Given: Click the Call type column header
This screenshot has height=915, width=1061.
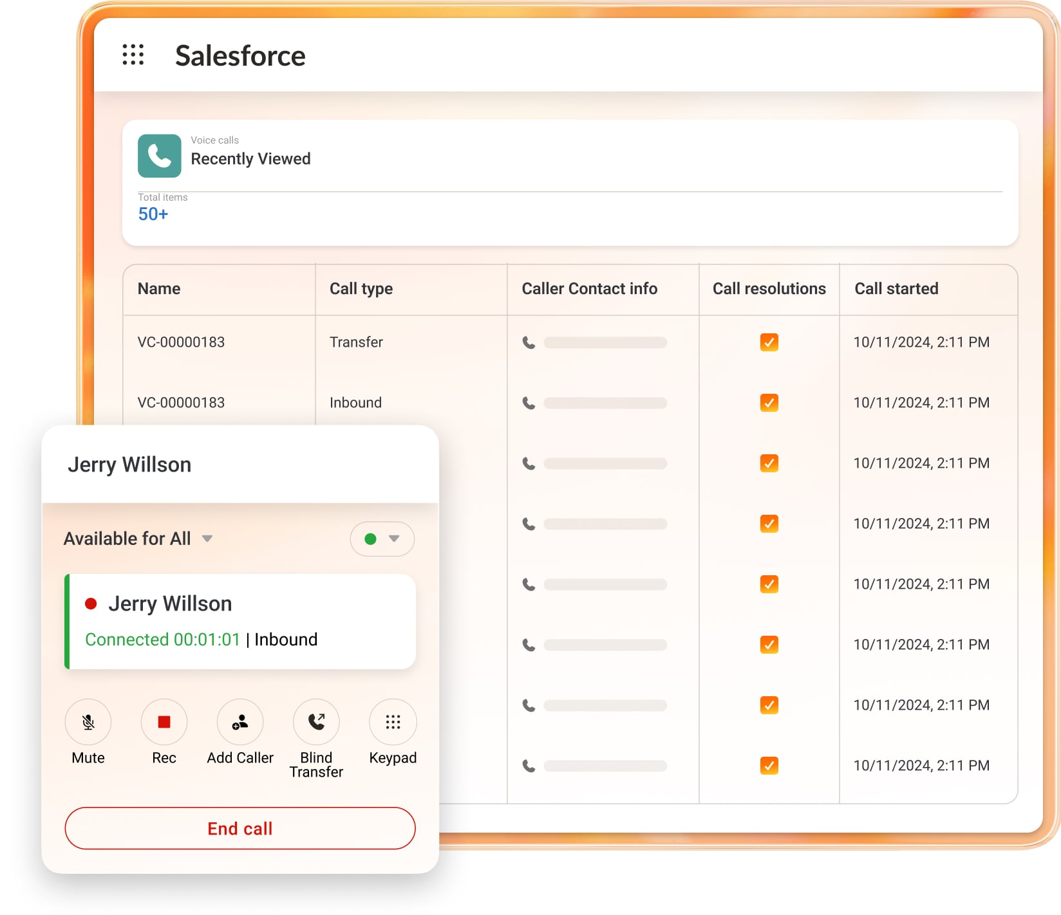Looking at the screenshot, I should click(x=361, y=289).
